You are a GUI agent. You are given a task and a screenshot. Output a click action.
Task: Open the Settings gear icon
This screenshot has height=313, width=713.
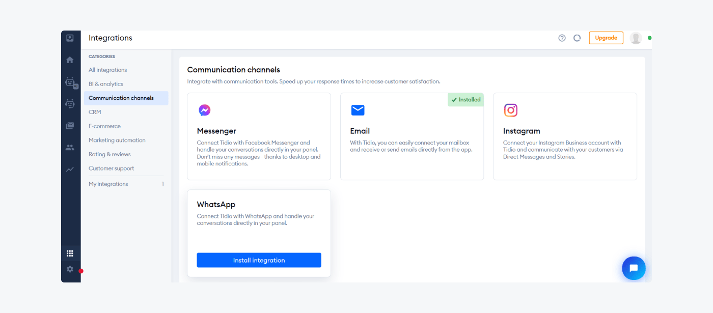[70, 269]
